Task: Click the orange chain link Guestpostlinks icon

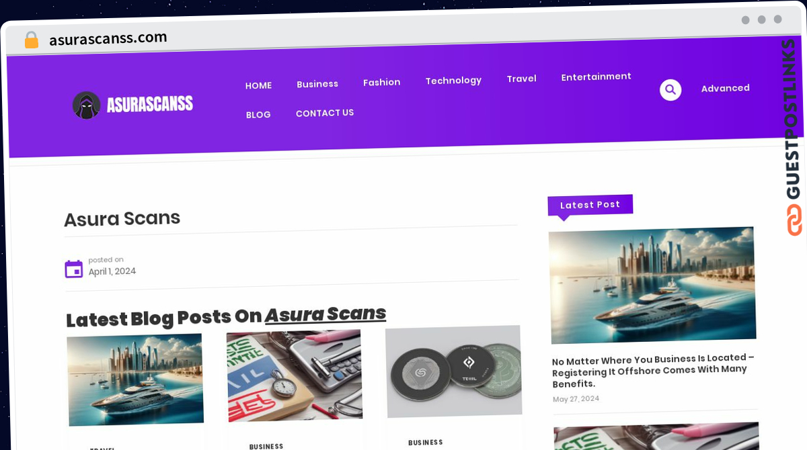Action: [x=794, y=220]
